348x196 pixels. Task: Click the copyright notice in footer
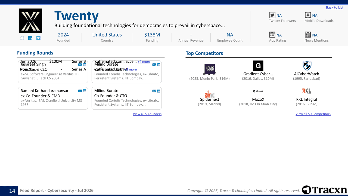(244, 191)
